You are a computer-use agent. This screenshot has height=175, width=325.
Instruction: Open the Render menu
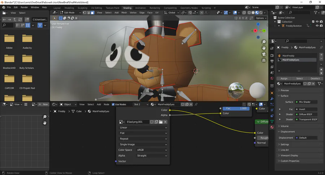coord(24,7)
